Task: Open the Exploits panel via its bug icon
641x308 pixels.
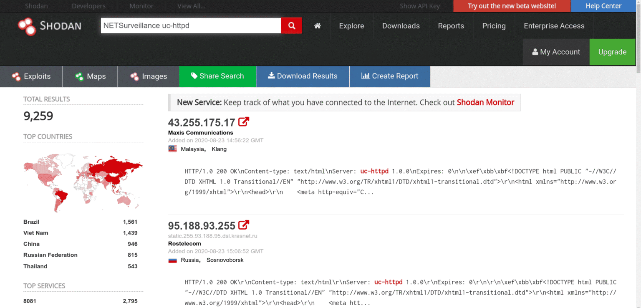Action: coord(16,76)
